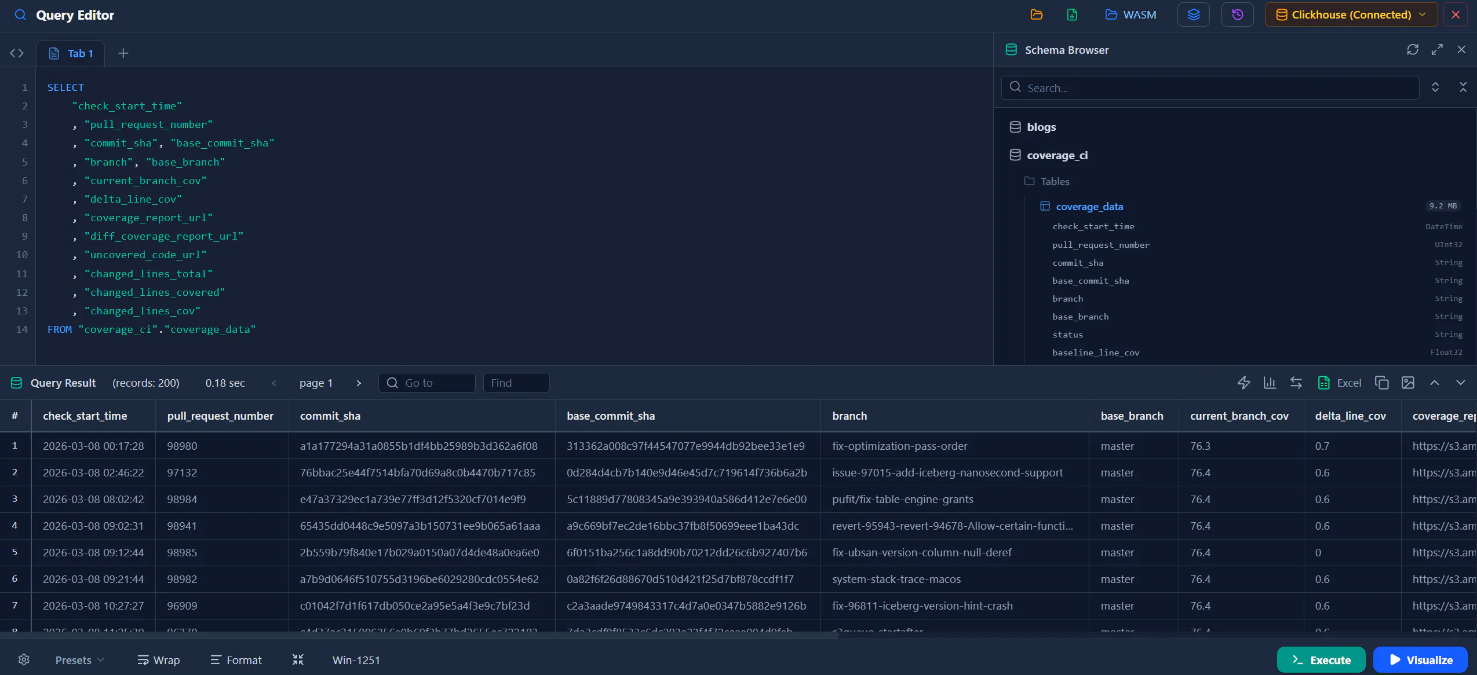Copy query results to clipboard
This screenshot has width=1477, height=675.
[x=1381, y=383]
